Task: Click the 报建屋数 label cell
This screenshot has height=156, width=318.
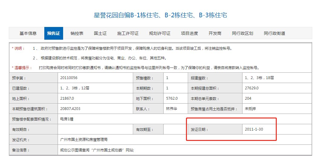Action: click(215, 78)
